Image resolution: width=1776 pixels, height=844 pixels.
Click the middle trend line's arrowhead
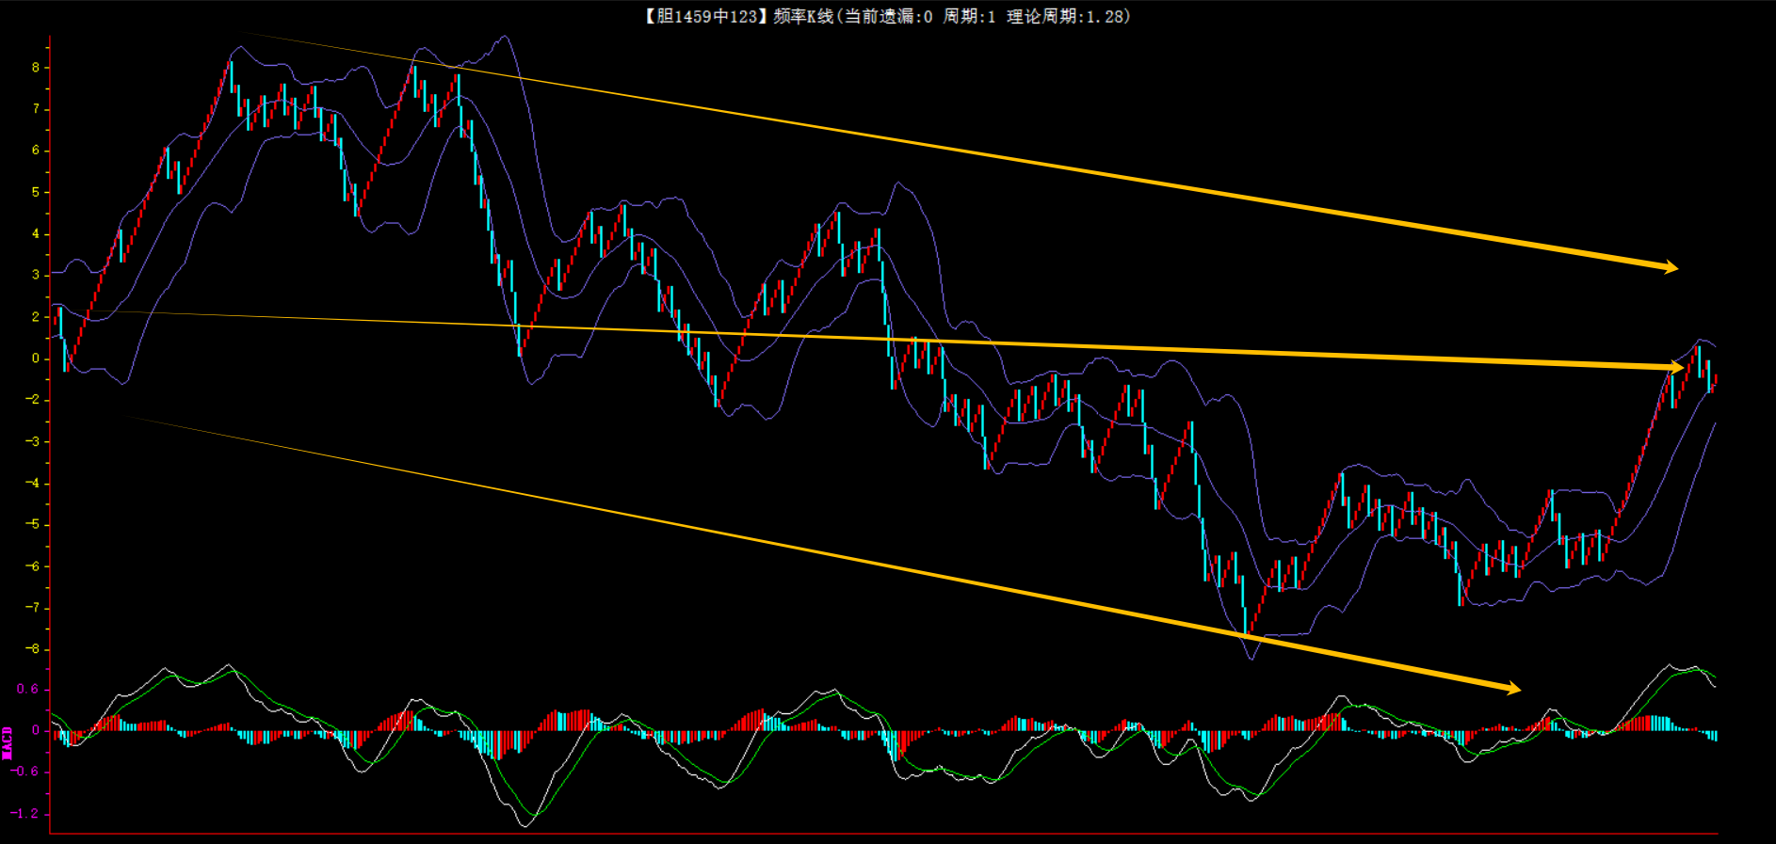[1676, 366]
